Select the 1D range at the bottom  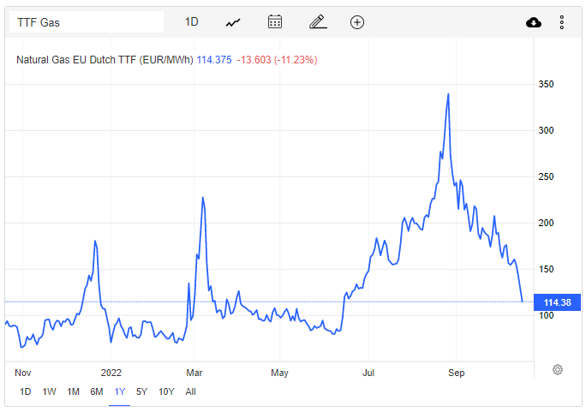click(25, 391)
